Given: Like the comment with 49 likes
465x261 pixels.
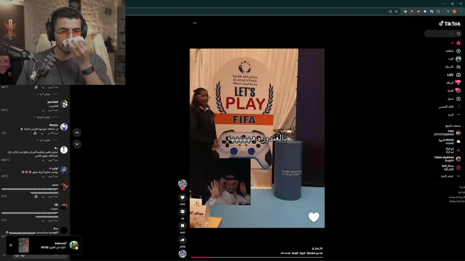Looking at the screenshot, I should 7,87.
